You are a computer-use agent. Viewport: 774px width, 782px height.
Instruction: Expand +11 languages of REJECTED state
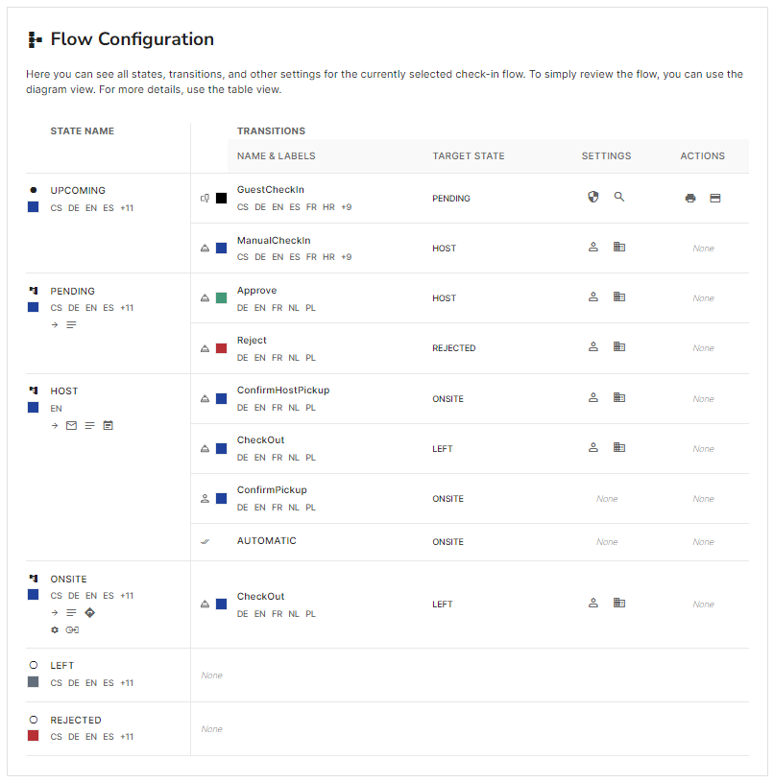(127, 737)
